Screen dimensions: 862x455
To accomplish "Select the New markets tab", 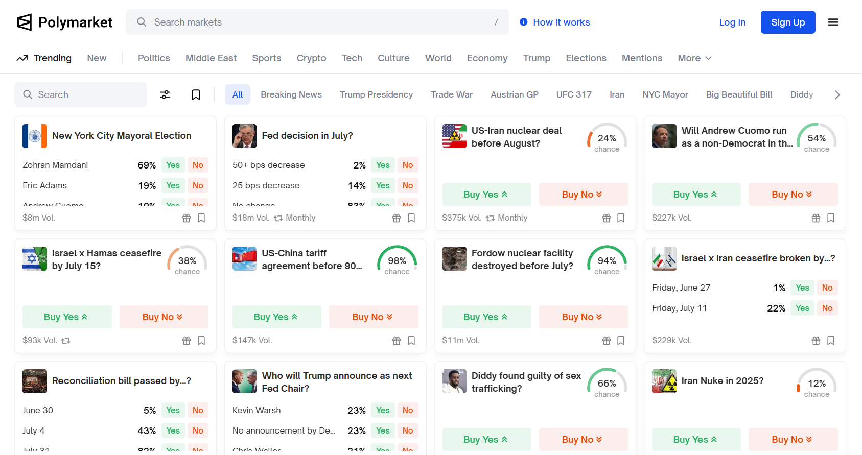I will point(97,58).
